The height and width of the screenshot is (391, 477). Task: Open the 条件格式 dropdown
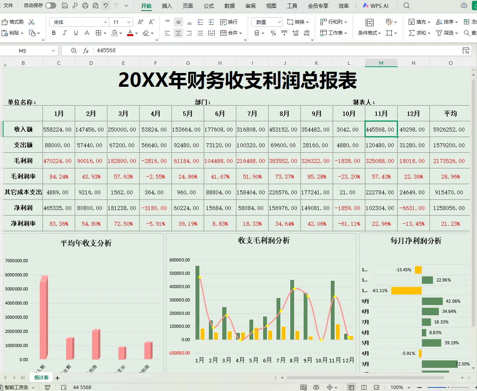tap(369, 33)
